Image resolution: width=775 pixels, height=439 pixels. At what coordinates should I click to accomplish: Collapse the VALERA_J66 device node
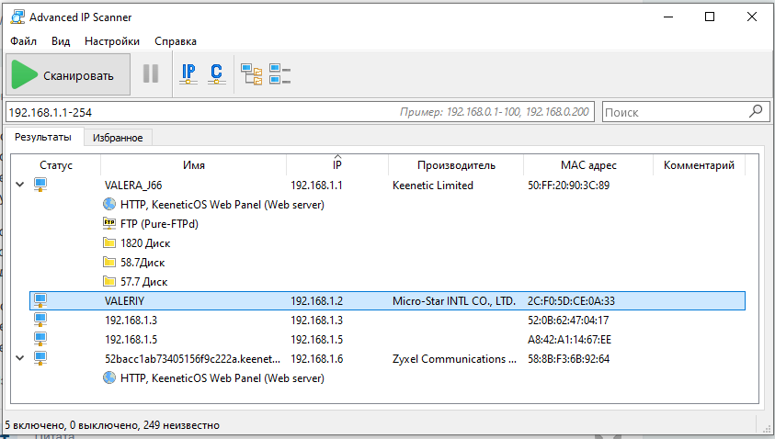20,185
